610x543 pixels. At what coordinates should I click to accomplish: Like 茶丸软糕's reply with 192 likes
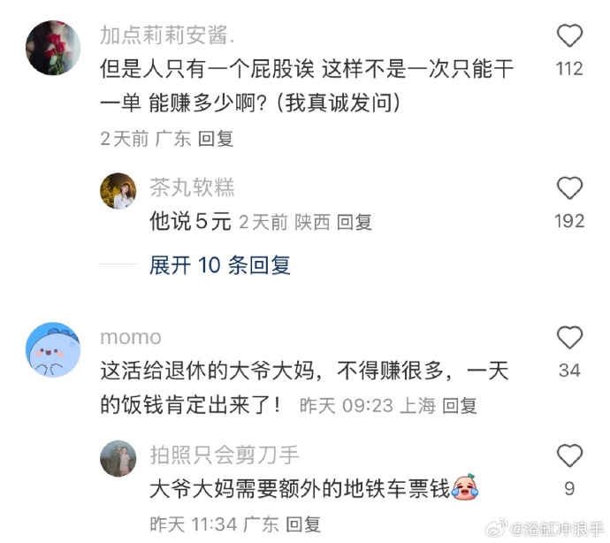click(569, 188)
